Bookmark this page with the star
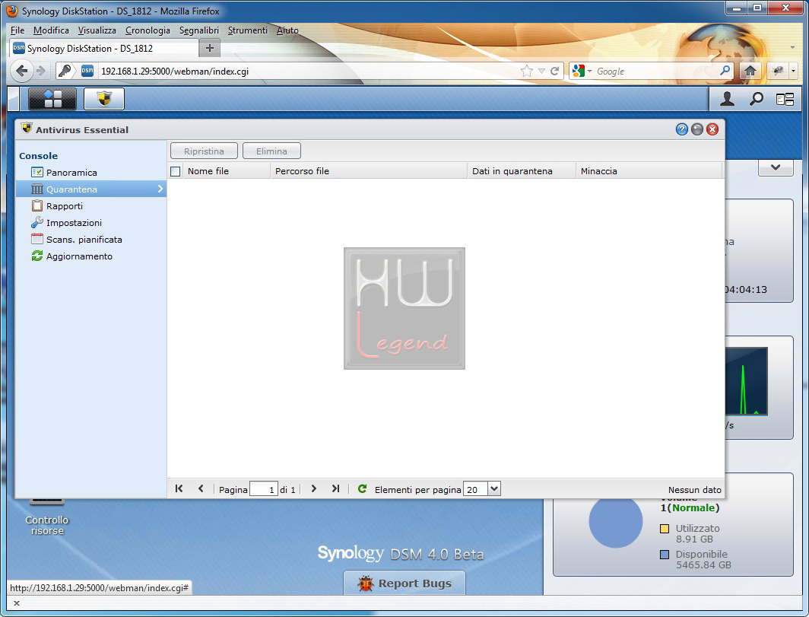The height and width of the screenshot is (617, 809). [527, 71]
